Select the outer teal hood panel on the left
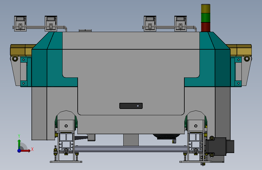262x170 pixels. click(x=39, y=68)
